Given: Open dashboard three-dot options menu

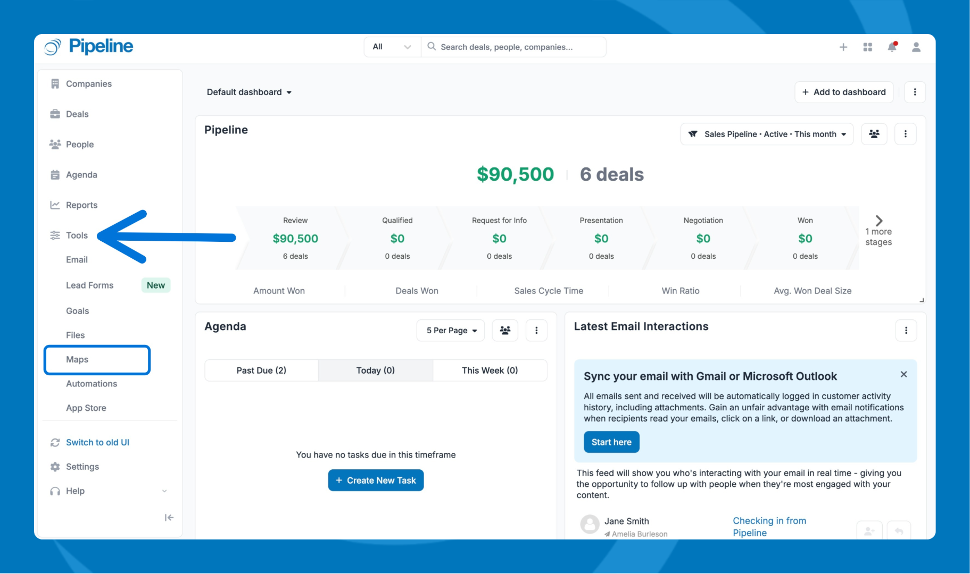Looking at the screenshot, I should click(x=915, y=92).
